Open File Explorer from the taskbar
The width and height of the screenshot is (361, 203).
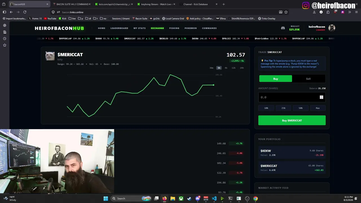[x=173, y=198]
